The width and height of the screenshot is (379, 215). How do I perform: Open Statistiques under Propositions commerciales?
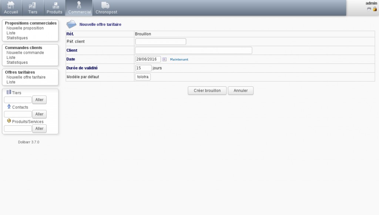click(17, 38)
